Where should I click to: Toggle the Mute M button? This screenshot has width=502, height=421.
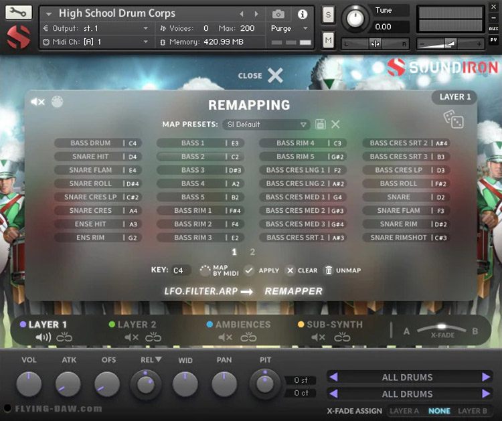coord(328,40)
